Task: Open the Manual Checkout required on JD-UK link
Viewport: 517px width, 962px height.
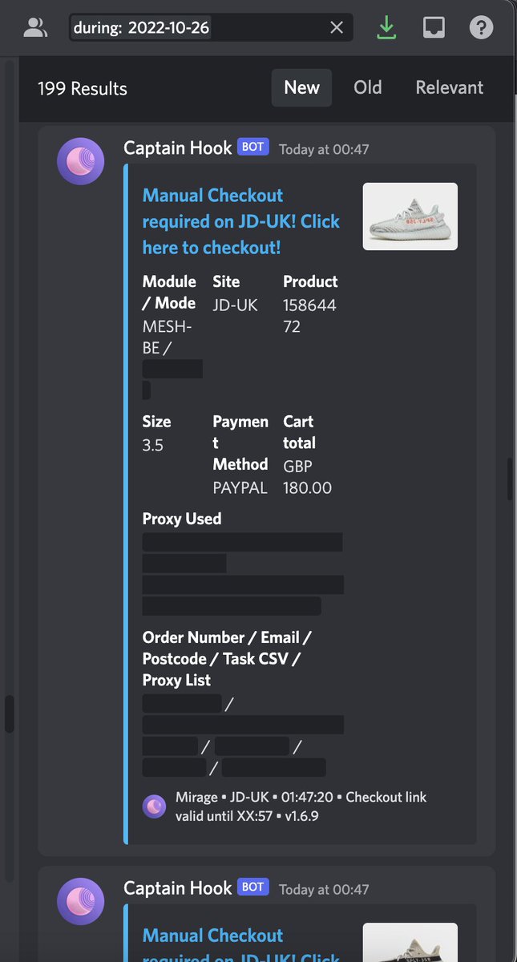Action: coord(241,221)
